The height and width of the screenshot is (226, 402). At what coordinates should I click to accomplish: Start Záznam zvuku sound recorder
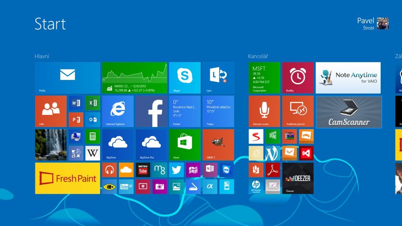(264, 111)
